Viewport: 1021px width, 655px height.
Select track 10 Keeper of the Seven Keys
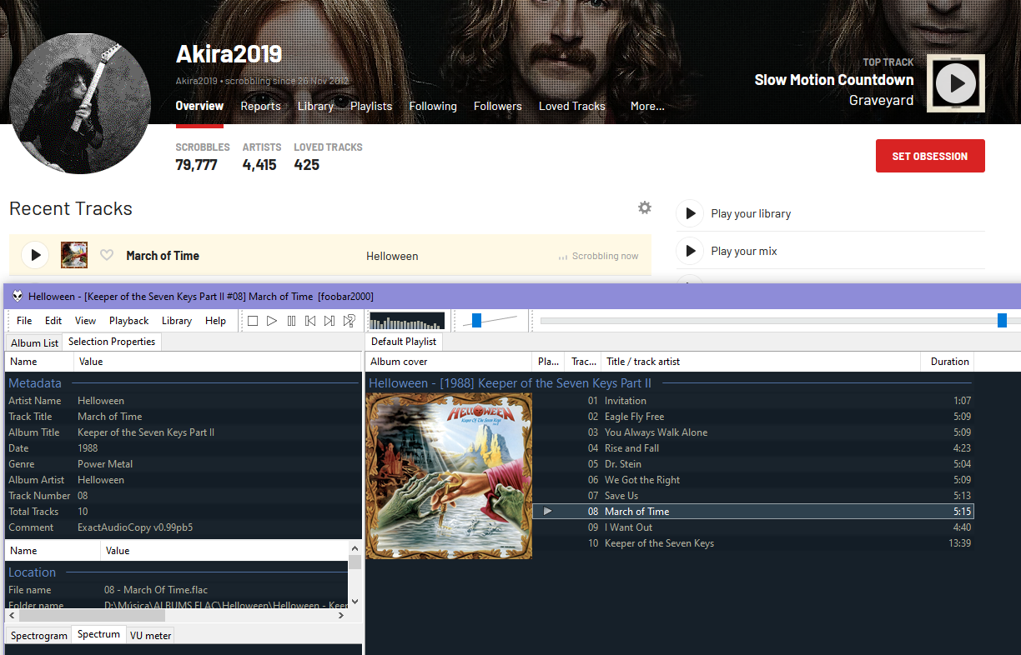pos(753,543)
